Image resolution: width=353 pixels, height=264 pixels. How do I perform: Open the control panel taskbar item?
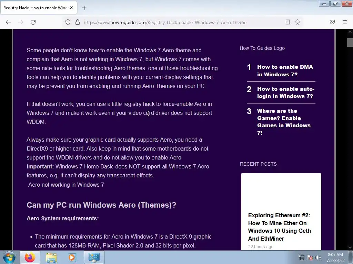(x=94, y=257)
